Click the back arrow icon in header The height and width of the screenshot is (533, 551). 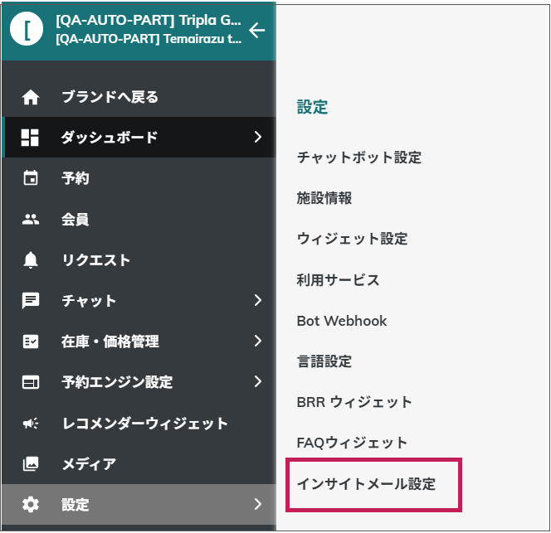coord(257,30)
